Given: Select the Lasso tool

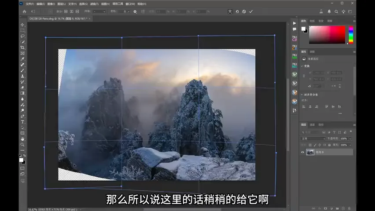Looking at the screenshot, I should pos(22,36).
